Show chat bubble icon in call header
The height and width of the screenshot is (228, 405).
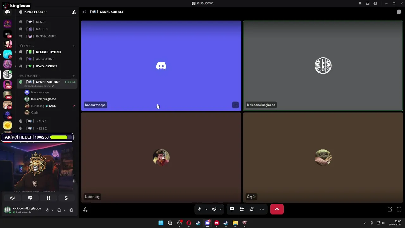pos(399,12)
